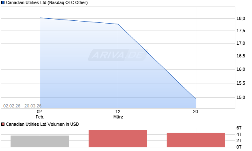Click the 20. x-axis date label
The height and width of the screenshot is (151, 252).
point(196,112)
